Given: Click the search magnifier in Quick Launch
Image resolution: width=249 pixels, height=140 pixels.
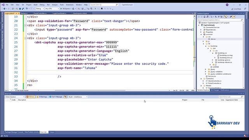Looking at the screenshot, I should 117,5.
